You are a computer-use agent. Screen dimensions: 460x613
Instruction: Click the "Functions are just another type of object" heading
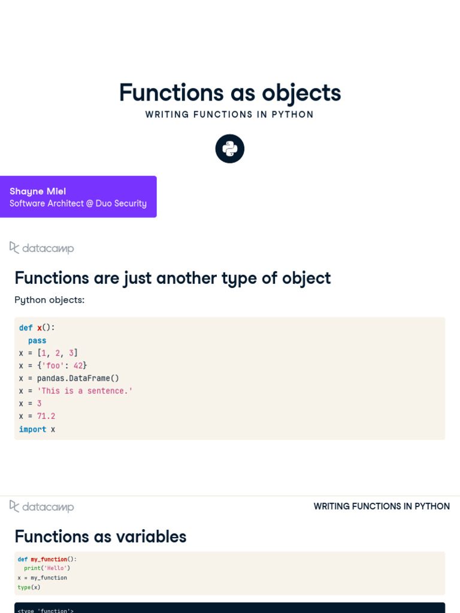[172, 278]
